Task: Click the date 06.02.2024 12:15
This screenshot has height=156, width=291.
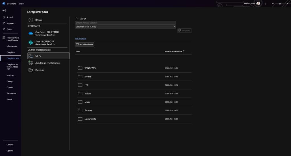Action: (x=171, y=85)
